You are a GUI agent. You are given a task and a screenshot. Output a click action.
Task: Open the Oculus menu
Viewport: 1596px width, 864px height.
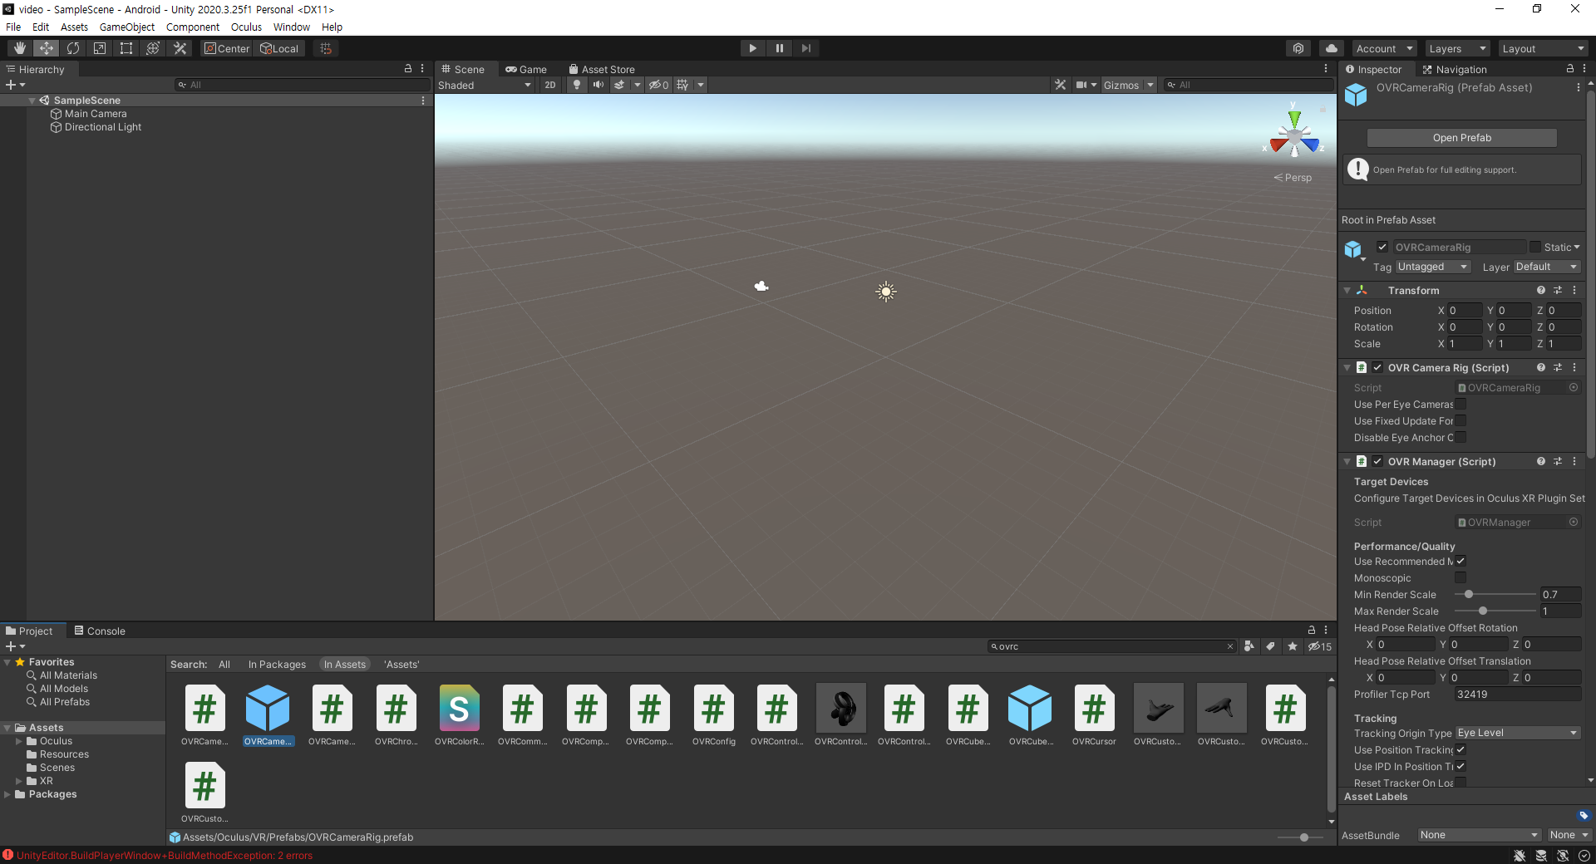coord(246,27)
